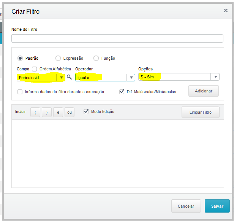Close the Criar Filtro dialog
234x221 pixels.
click(226, 10)
